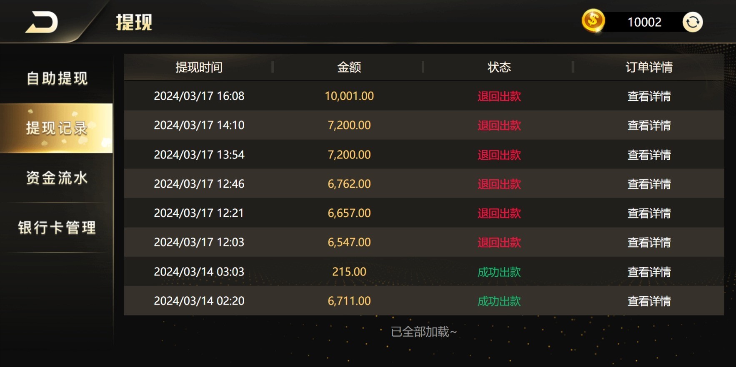Open 查看详情 for the 14:10 withdrawal
Viewport: 736px width, 367px height.
click(x=649, y=125)
